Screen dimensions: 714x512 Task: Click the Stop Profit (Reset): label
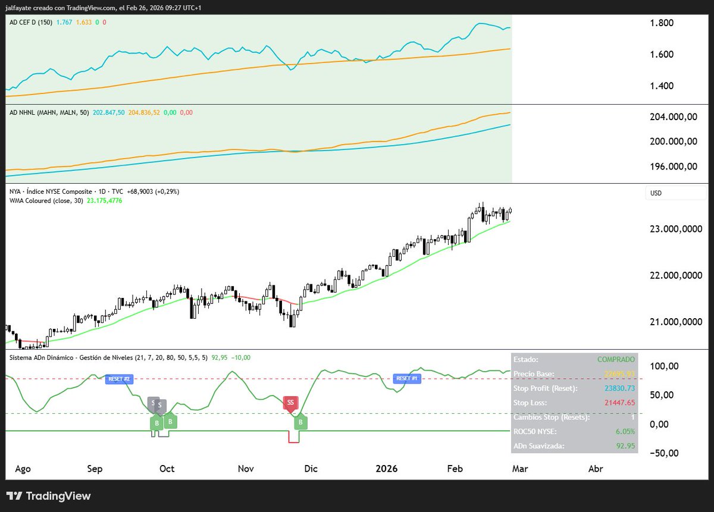coord(545,388)
